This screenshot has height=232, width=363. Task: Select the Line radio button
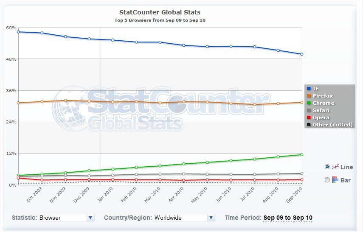click(x=327, y=167)
